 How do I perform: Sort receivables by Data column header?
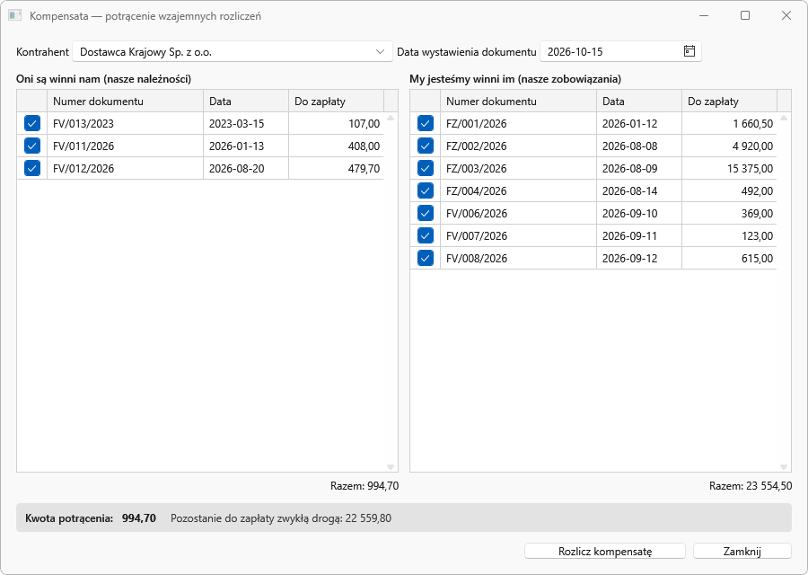tap(246, 102)
